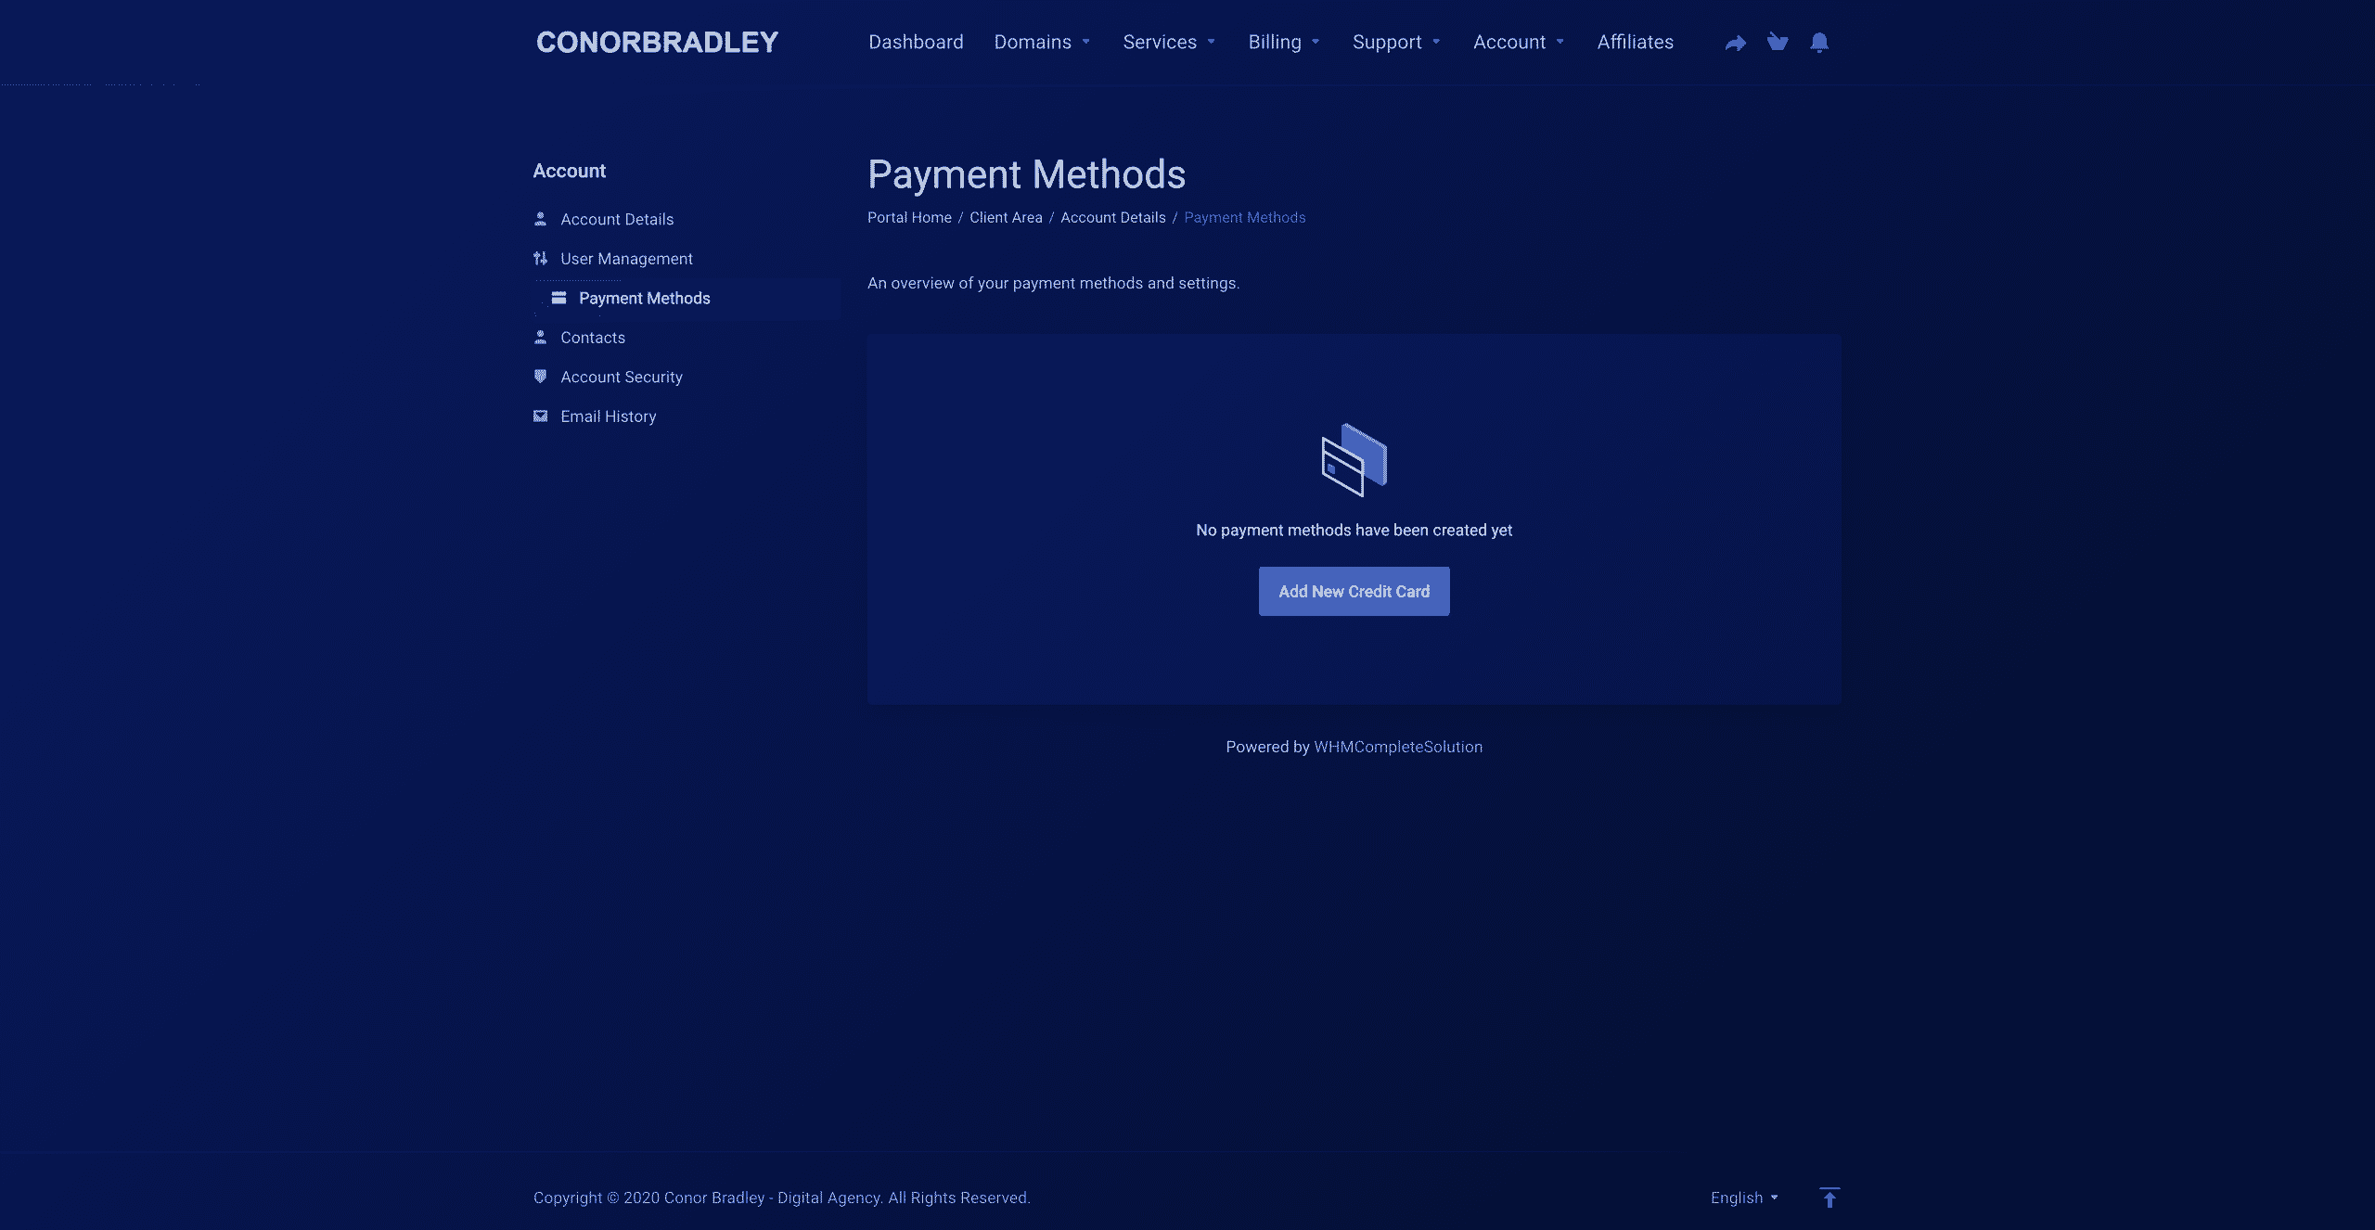Open the Affiliates menu item

tap(1635, 43)
